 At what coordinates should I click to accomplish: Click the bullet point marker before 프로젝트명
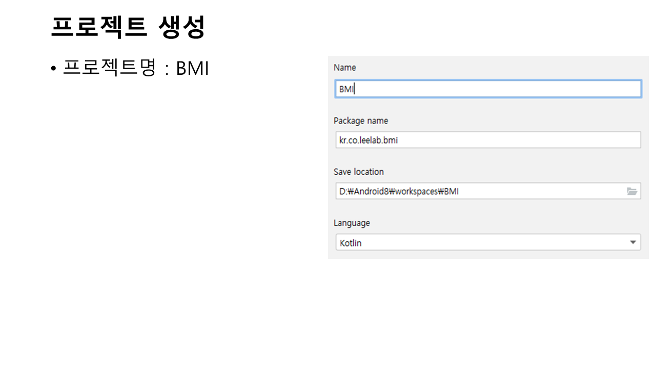[x=53, y=69]
